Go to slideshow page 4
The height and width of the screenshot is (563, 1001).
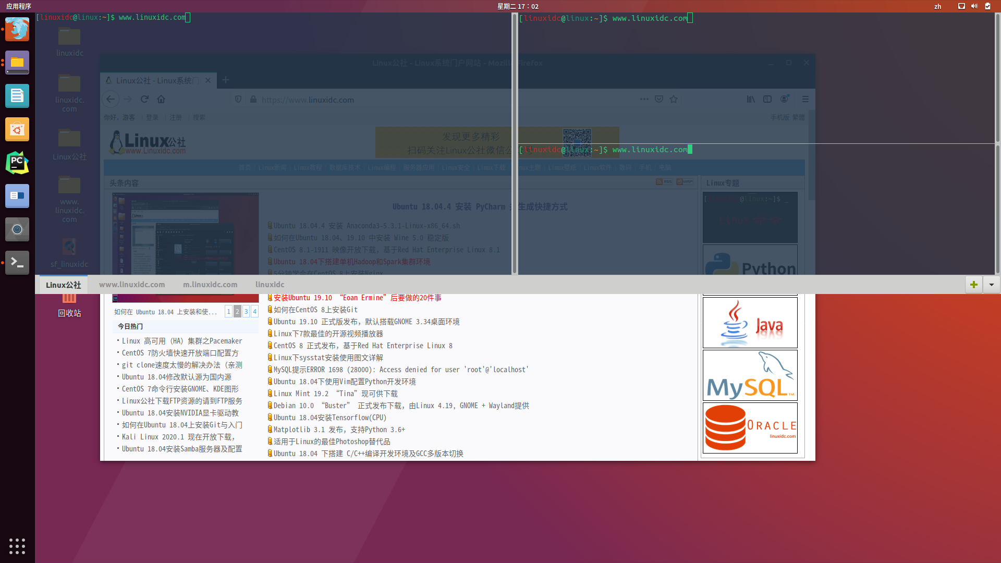(254, 311)
